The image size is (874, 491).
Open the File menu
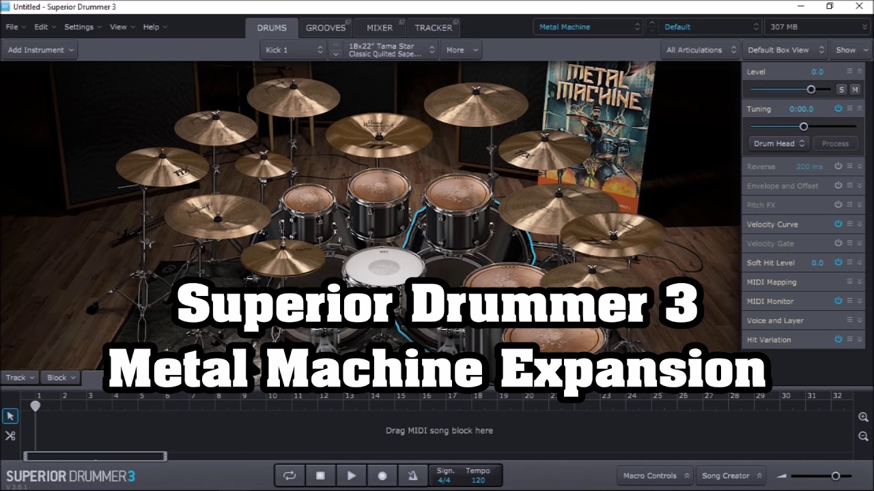point(16,27)
